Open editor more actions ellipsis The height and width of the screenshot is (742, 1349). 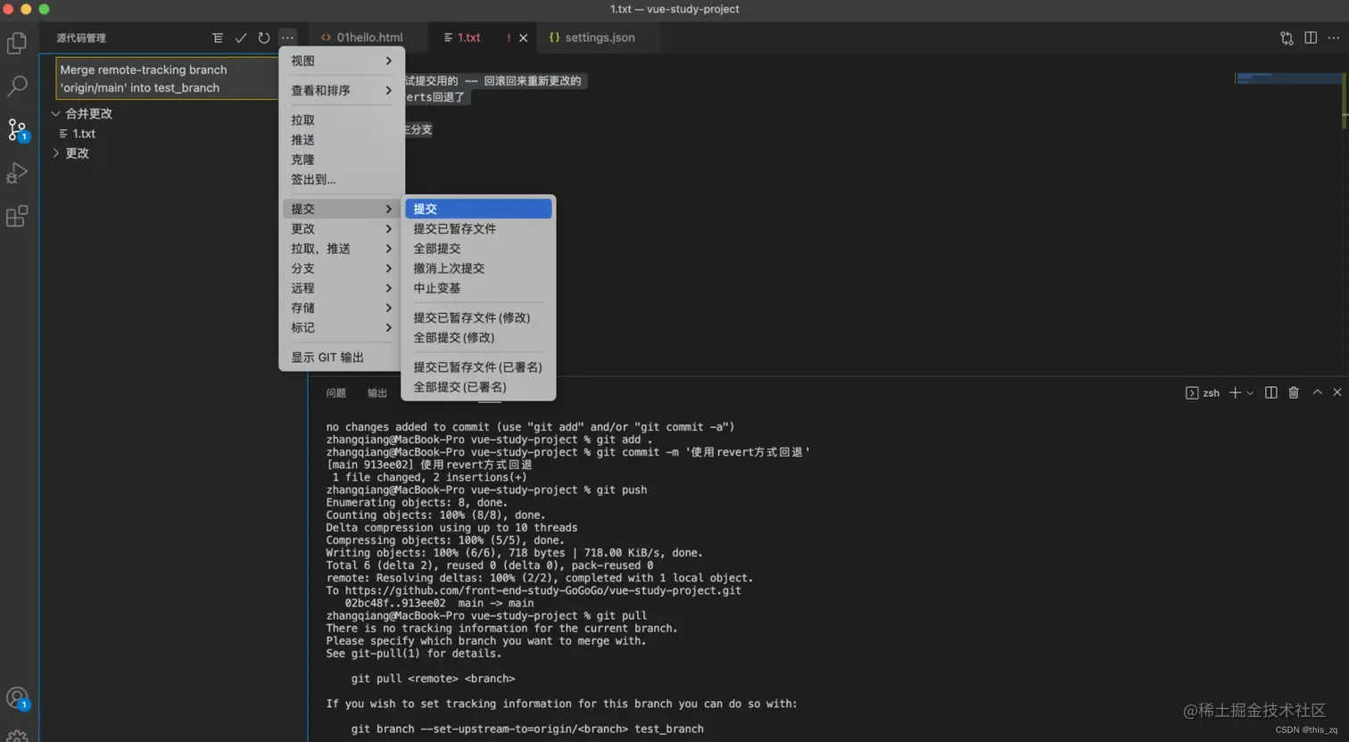(1334, 37)
